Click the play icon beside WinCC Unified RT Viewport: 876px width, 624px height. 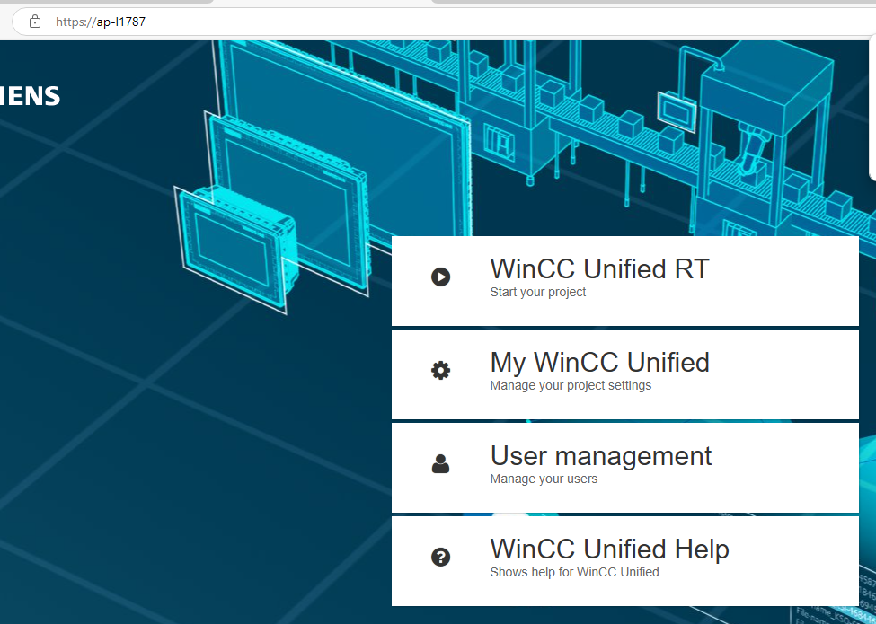tap(441, 277)
